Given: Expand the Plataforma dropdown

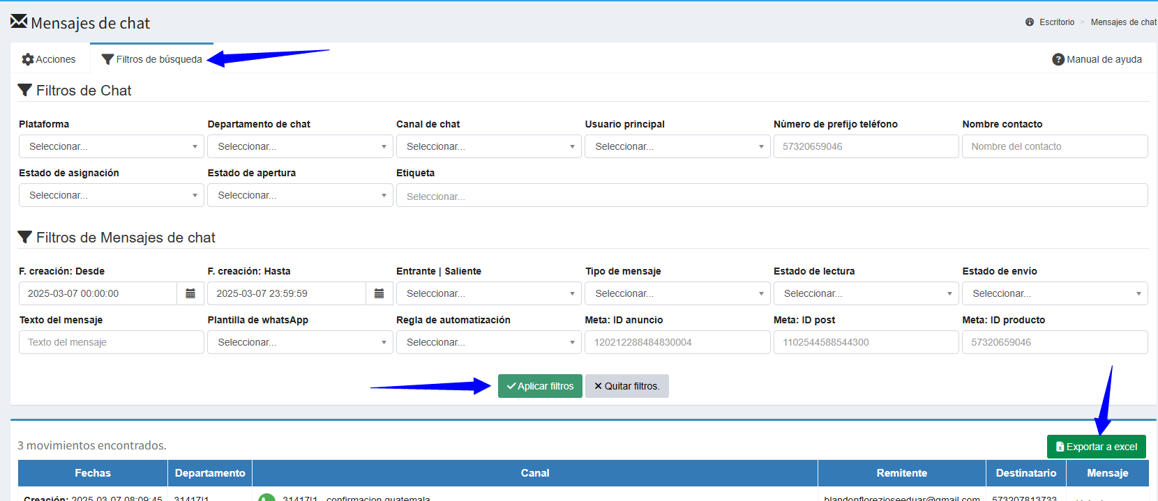Looking at the screenshot, I should tap(112, 146).
